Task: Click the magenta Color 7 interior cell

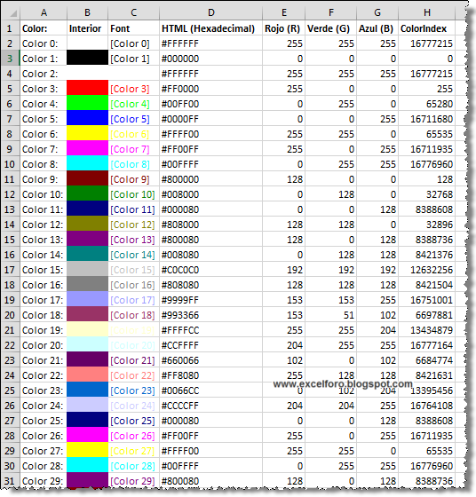Action: pyautogui.click(x=87, y=149)
